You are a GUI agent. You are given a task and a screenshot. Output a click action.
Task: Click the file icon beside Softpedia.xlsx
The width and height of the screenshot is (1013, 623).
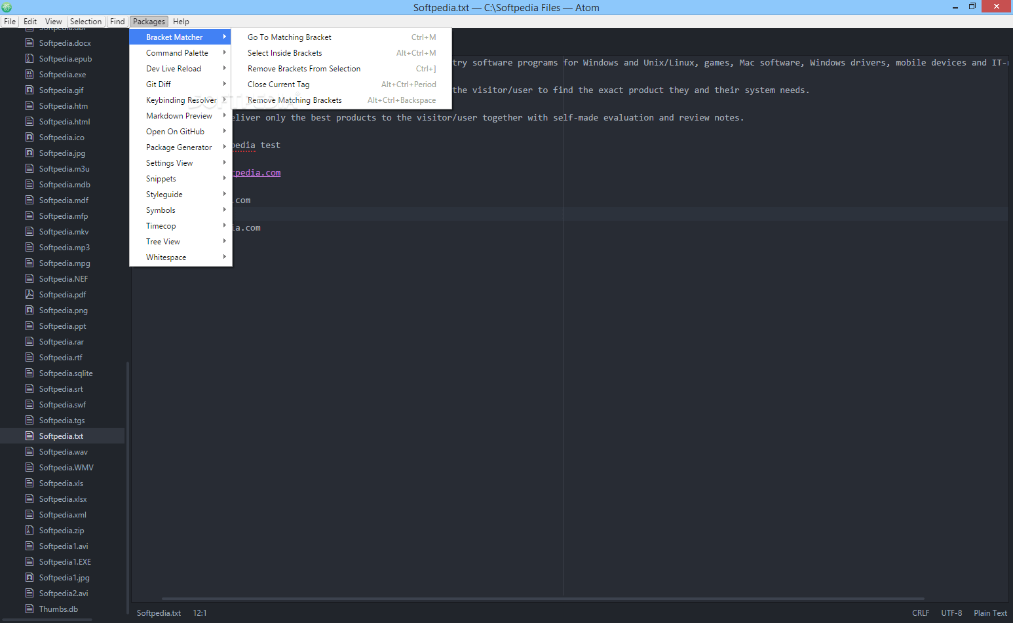coord(29,499)
